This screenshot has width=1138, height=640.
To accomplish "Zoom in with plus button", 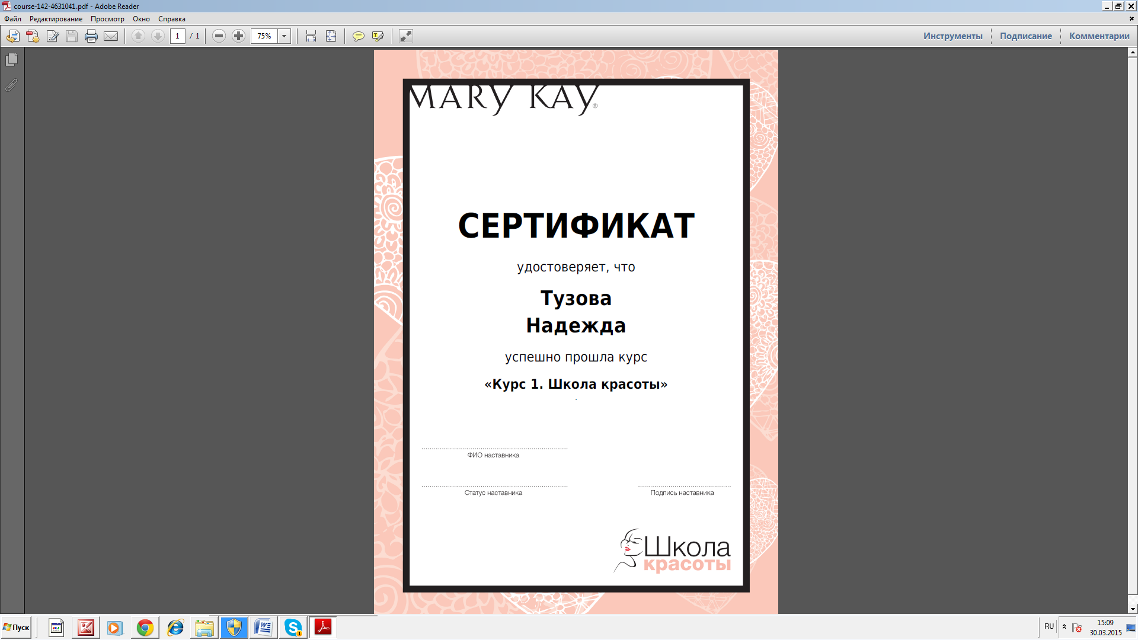I will click(x=238, y=36).
